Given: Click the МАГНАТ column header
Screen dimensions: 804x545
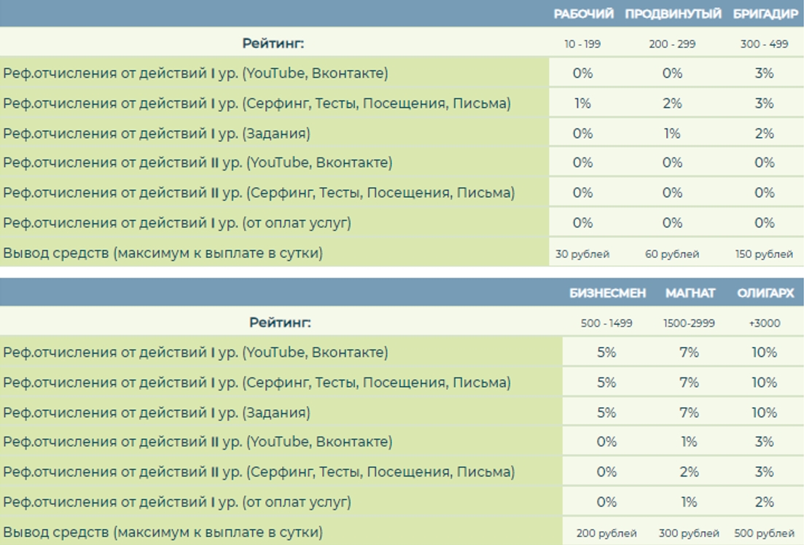Looking at the screenshot, I should (690, 293).
